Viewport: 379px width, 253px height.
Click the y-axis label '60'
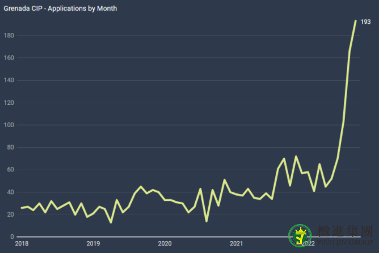11,170
